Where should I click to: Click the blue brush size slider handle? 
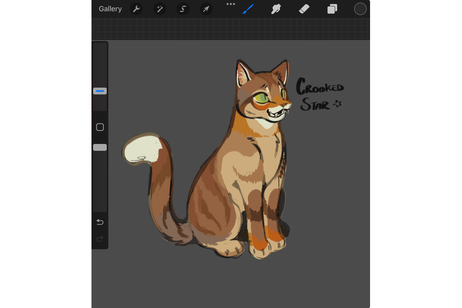pyautogui.click(x=100, y=91)
